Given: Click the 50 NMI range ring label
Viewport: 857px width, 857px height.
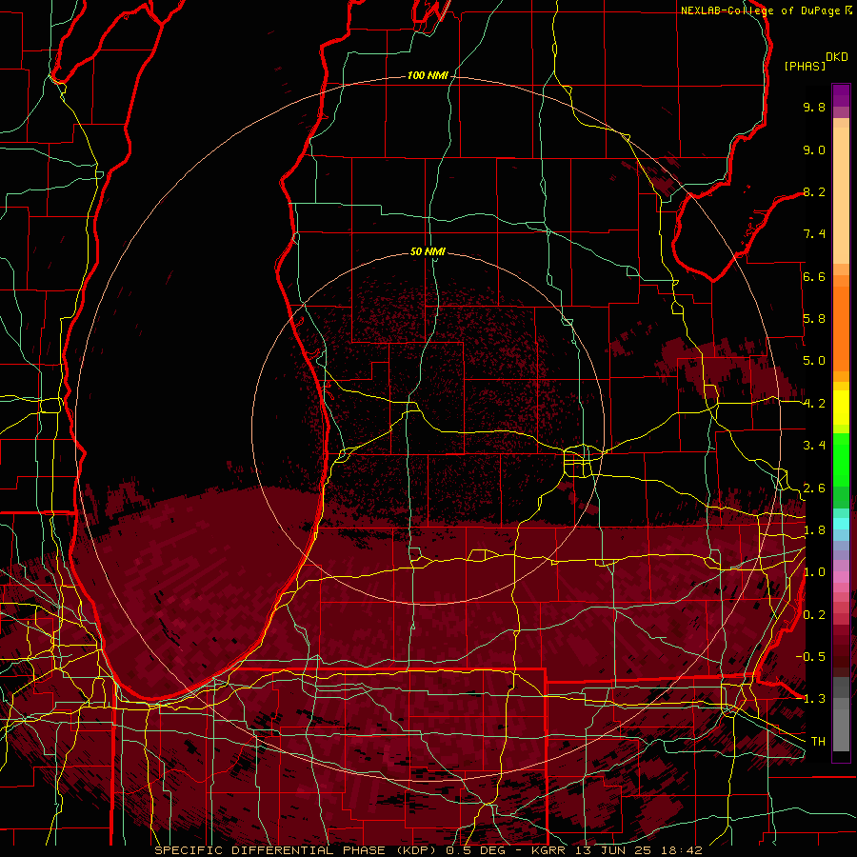Looking at the screenshot, I should 428,251.
